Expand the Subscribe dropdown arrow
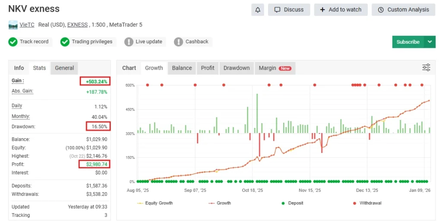Screen dimensions: 442x222 [429, 42]
